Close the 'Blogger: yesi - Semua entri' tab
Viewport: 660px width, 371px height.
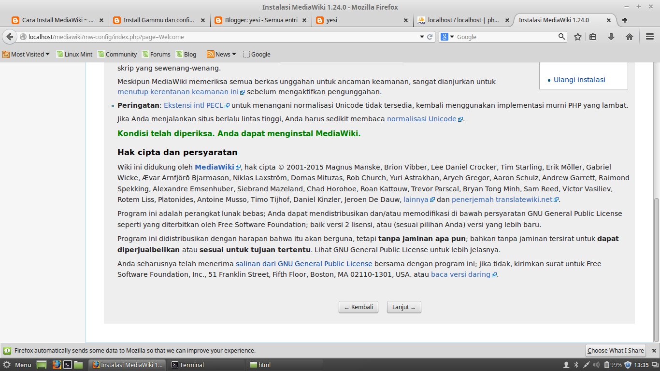click(304, 20)
